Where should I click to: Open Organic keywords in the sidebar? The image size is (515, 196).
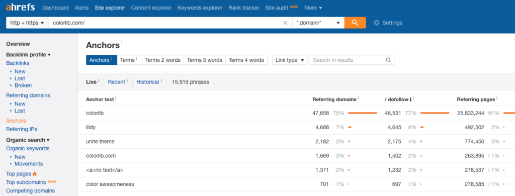pyautogui.click(x=28, y=148)
